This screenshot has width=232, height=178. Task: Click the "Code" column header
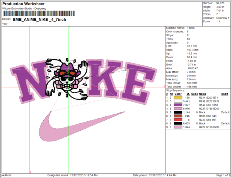point(194,94)
